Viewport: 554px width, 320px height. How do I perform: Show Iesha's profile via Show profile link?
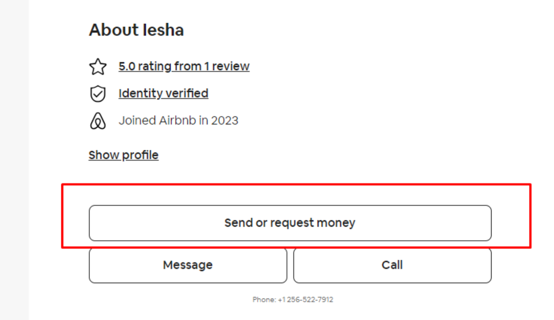coord(124,155)
